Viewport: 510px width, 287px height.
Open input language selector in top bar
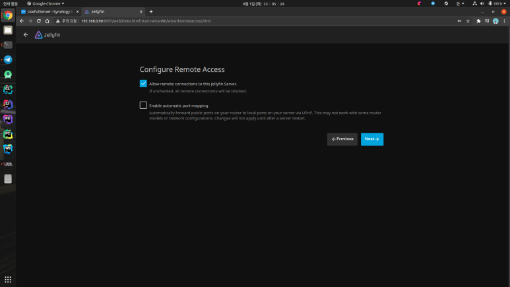[460, 3]
